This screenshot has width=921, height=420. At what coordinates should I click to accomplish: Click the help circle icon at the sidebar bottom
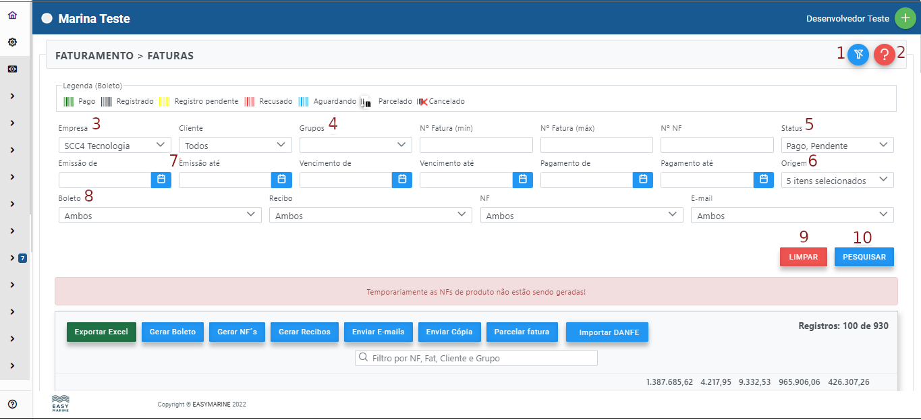(12, 404)
